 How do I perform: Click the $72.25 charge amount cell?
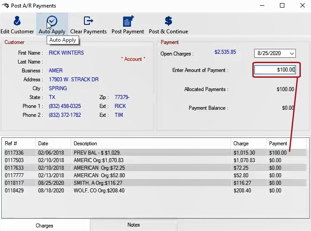pyautogui.click(x=241, y=168)
